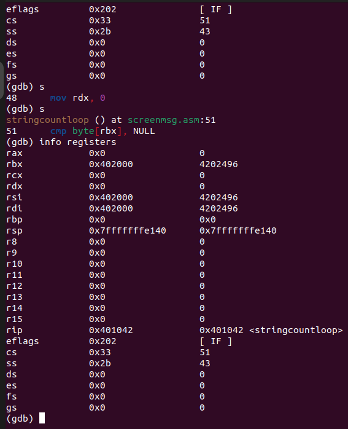Click the r15 register name
Image resolution: width=348 pixels, height=429 pixels.
tap(14, 319)
